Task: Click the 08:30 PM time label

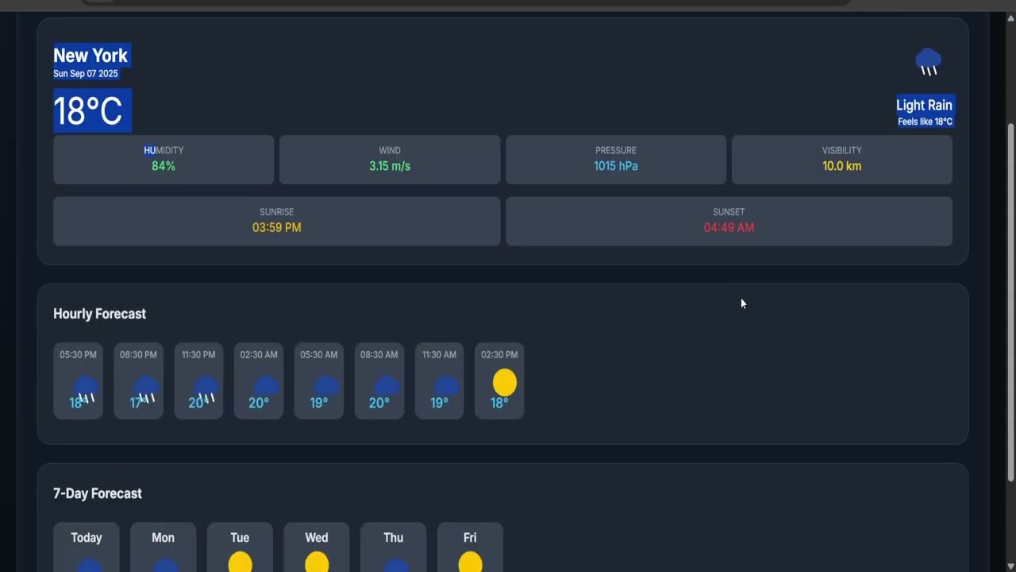Action: click(138, 354)
